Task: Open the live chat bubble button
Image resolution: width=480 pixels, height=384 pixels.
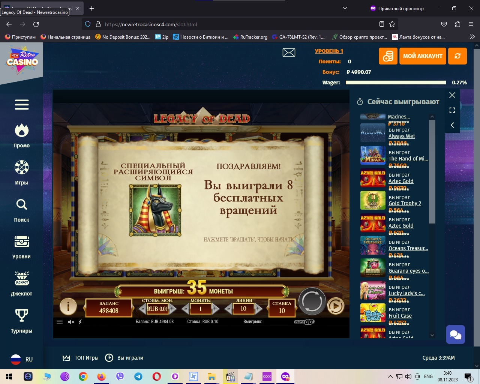Action: [456, 334]
